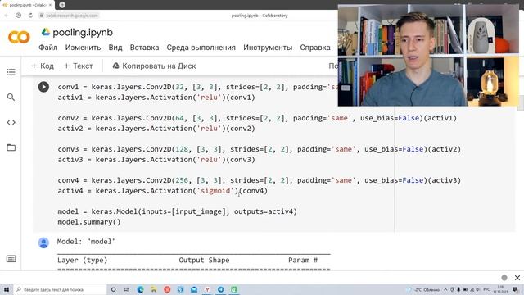Image resolution: width=524 pixels, height=295 pixels.
Task: Open the table of contents sidebar panel
Action: 11,72
